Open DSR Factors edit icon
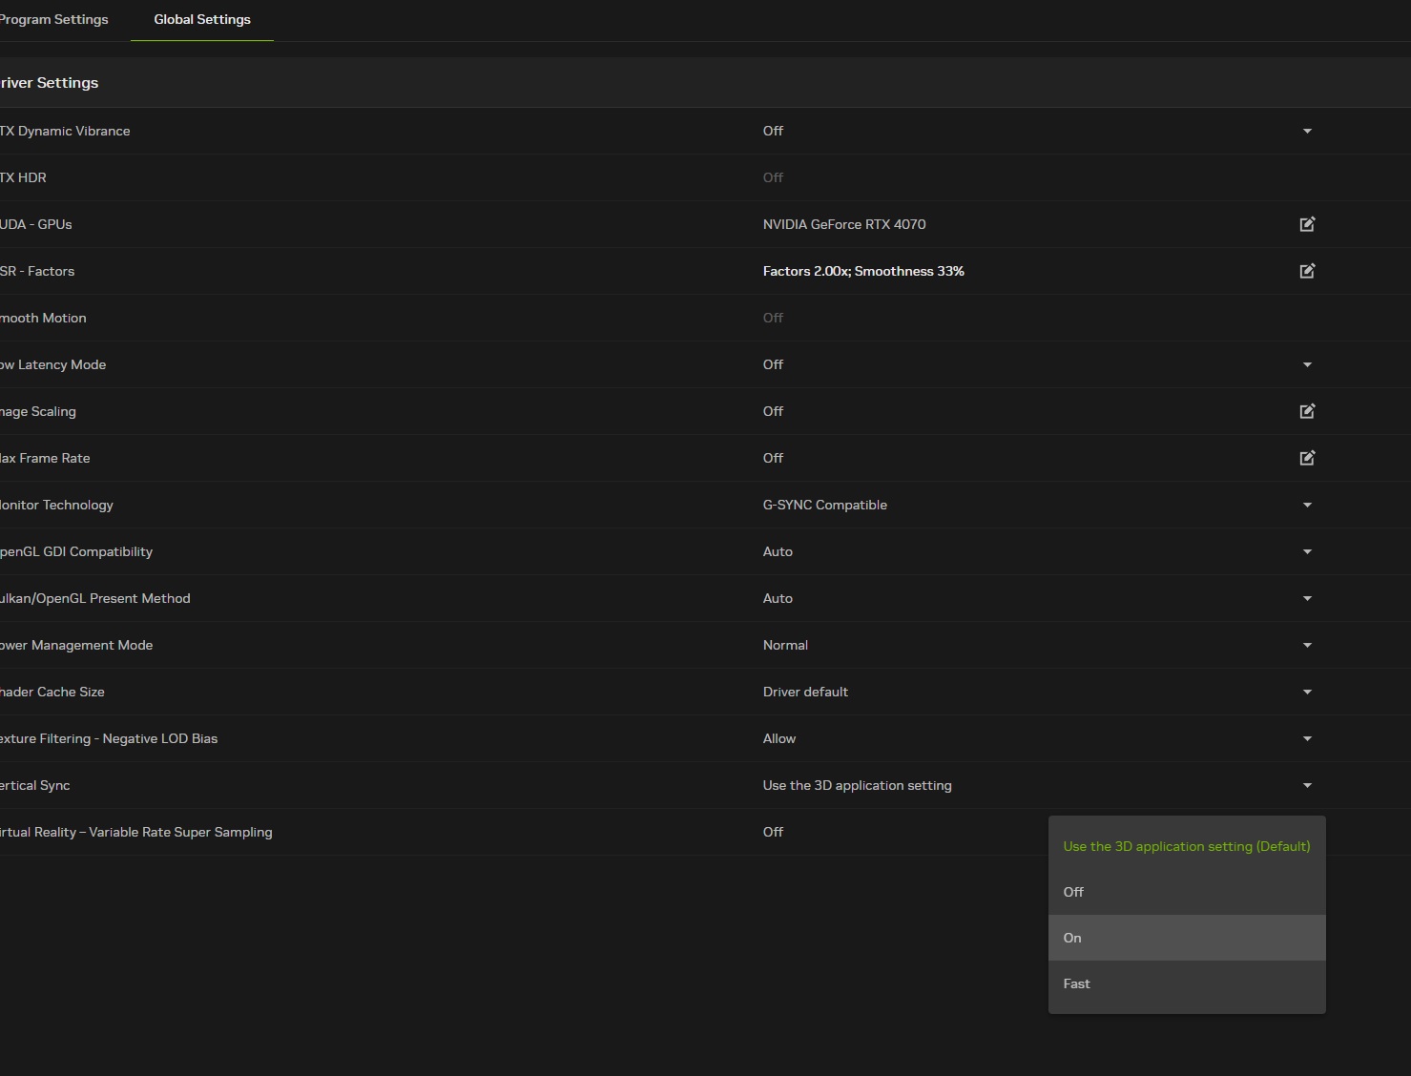Image resolution: width=1411 pixels, height=1076 pixels. point(1307,271)
